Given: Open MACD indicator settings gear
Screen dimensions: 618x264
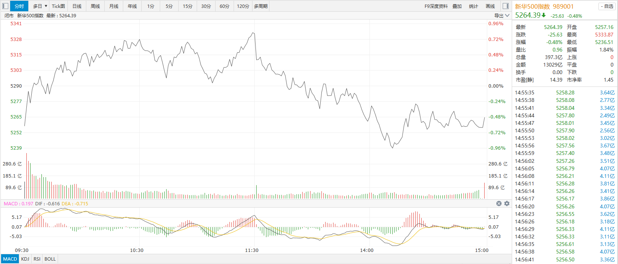Looking at the screenshot, I should (x=507, y=203).
